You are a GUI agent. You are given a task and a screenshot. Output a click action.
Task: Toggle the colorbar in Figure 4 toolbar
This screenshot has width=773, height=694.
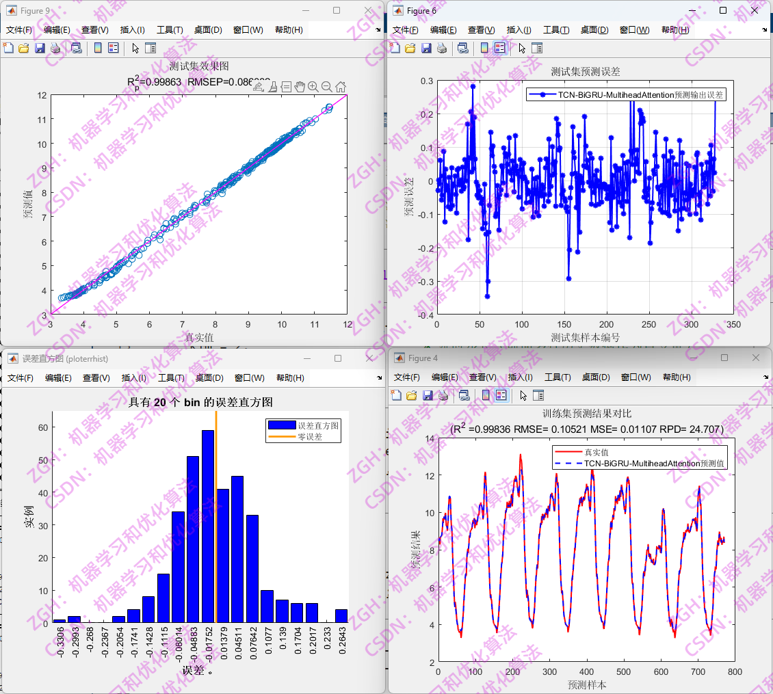point(486,395)
